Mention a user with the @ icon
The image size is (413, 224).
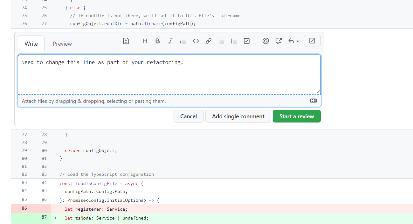point(266,41)
